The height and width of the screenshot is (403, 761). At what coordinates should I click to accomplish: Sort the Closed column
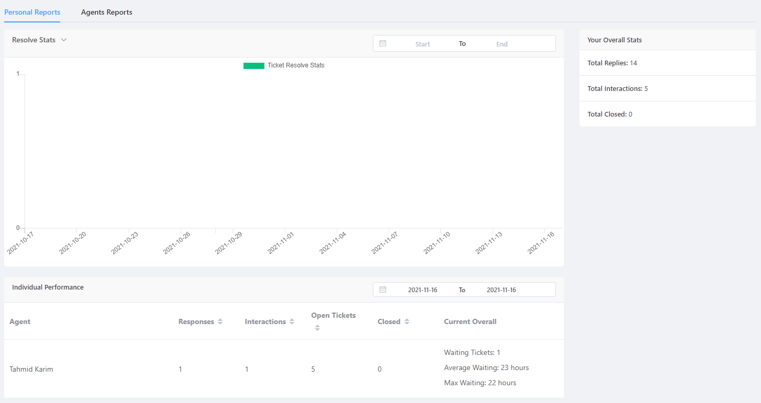pos(406,321)
